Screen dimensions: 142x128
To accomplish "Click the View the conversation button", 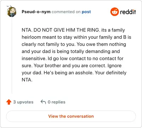I will point(71,116).
